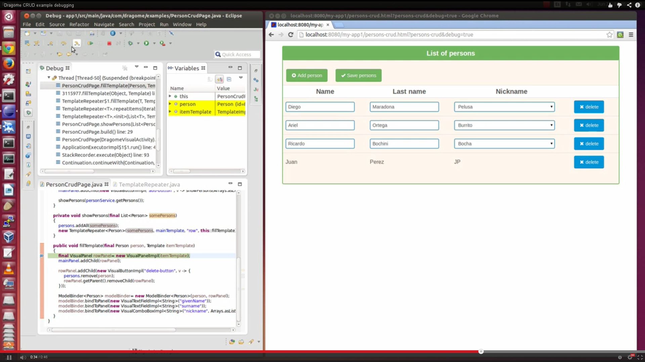Switch to the TemplateRepeater.java editor tab
The width and height of the screenshot is (645, 362).
(149, 184)
